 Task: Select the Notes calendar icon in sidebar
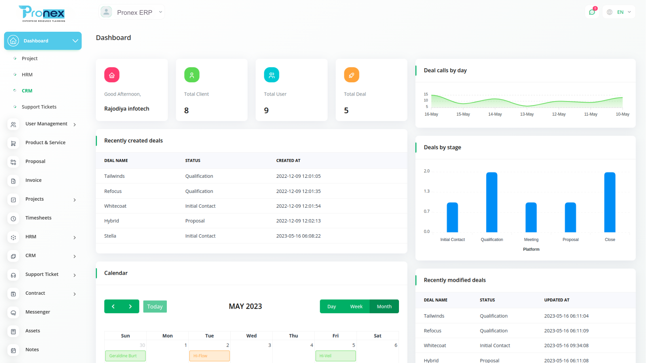13,350
